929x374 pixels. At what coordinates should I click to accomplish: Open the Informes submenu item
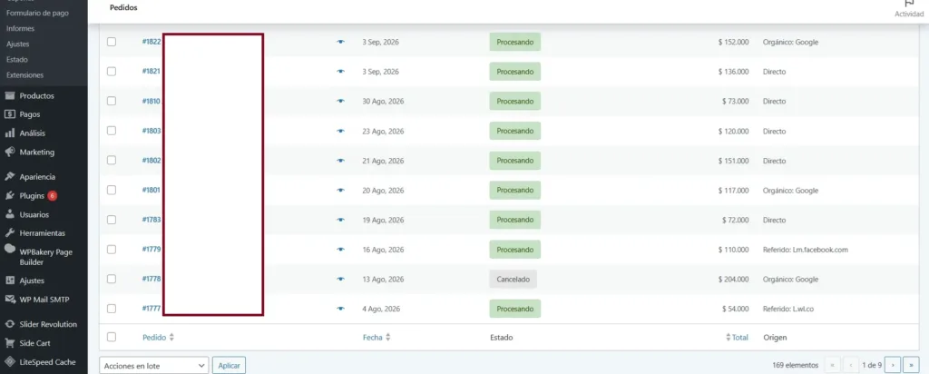click(20, 28)
